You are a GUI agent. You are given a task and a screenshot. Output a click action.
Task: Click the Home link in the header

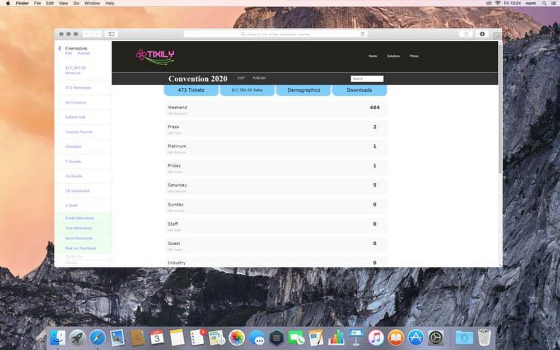coord(373,56)
